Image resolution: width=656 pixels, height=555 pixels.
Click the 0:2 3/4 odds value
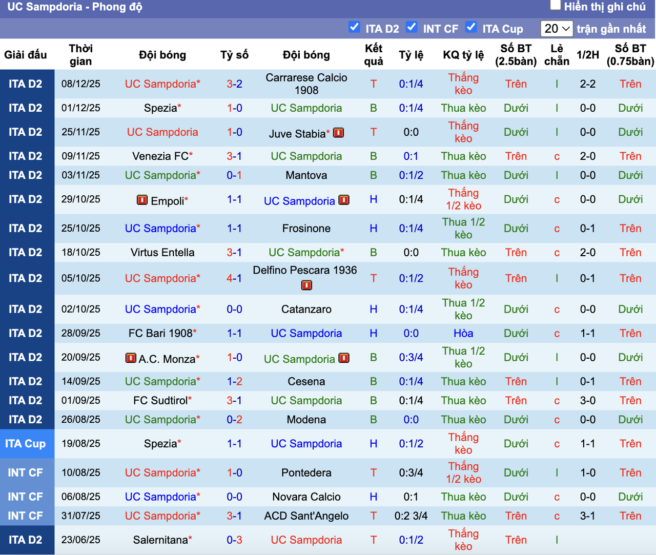411,516
